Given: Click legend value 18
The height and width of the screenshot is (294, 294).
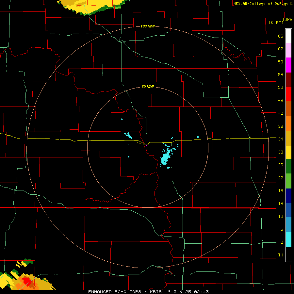Looking at the screenshot, I should coord(281,191).
